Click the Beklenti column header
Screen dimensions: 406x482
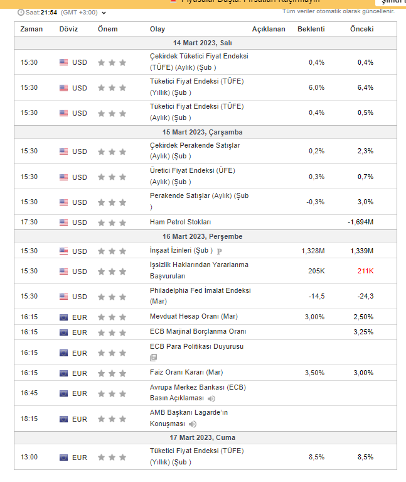coord(311,29)
